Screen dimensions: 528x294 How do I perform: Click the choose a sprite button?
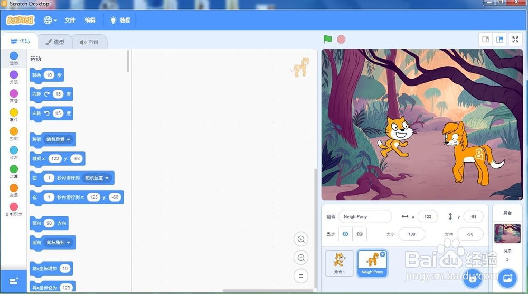[472, 279]
